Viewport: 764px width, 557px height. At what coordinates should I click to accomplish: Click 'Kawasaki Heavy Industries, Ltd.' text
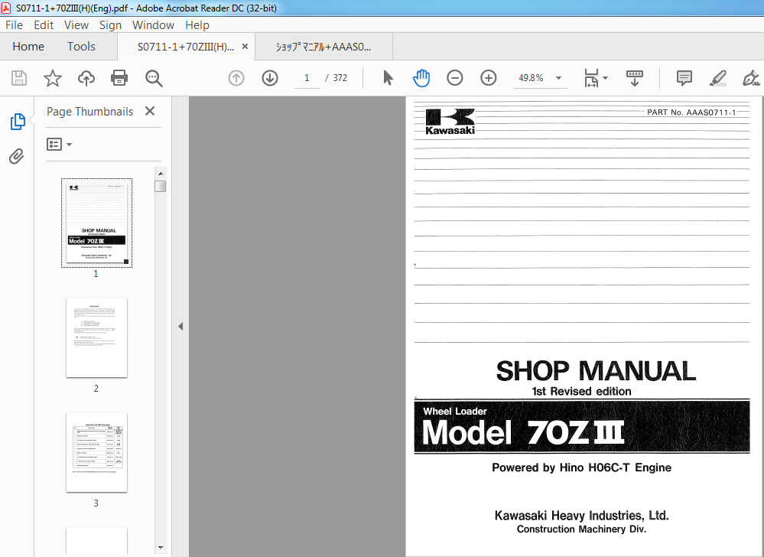tap(581, 516)
